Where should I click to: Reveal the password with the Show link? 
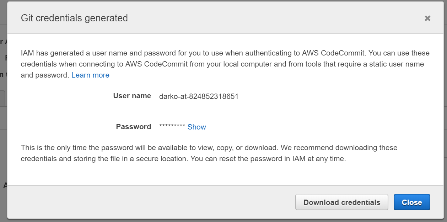(x=196, y=127)
